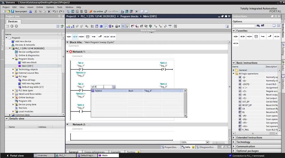Select the SR flip-flop instruction

244,109
